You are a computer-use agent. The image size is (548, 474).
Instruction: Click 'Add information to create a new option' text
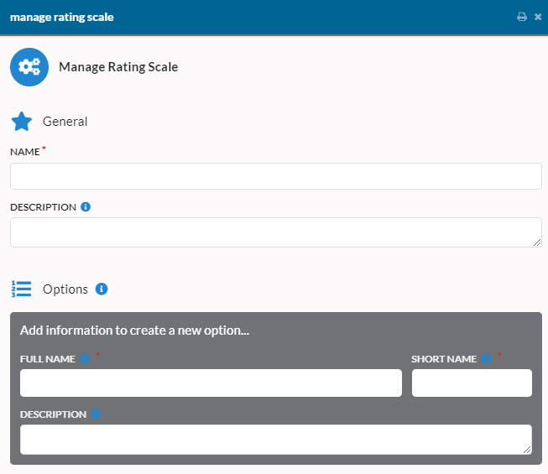pos(134,331)
